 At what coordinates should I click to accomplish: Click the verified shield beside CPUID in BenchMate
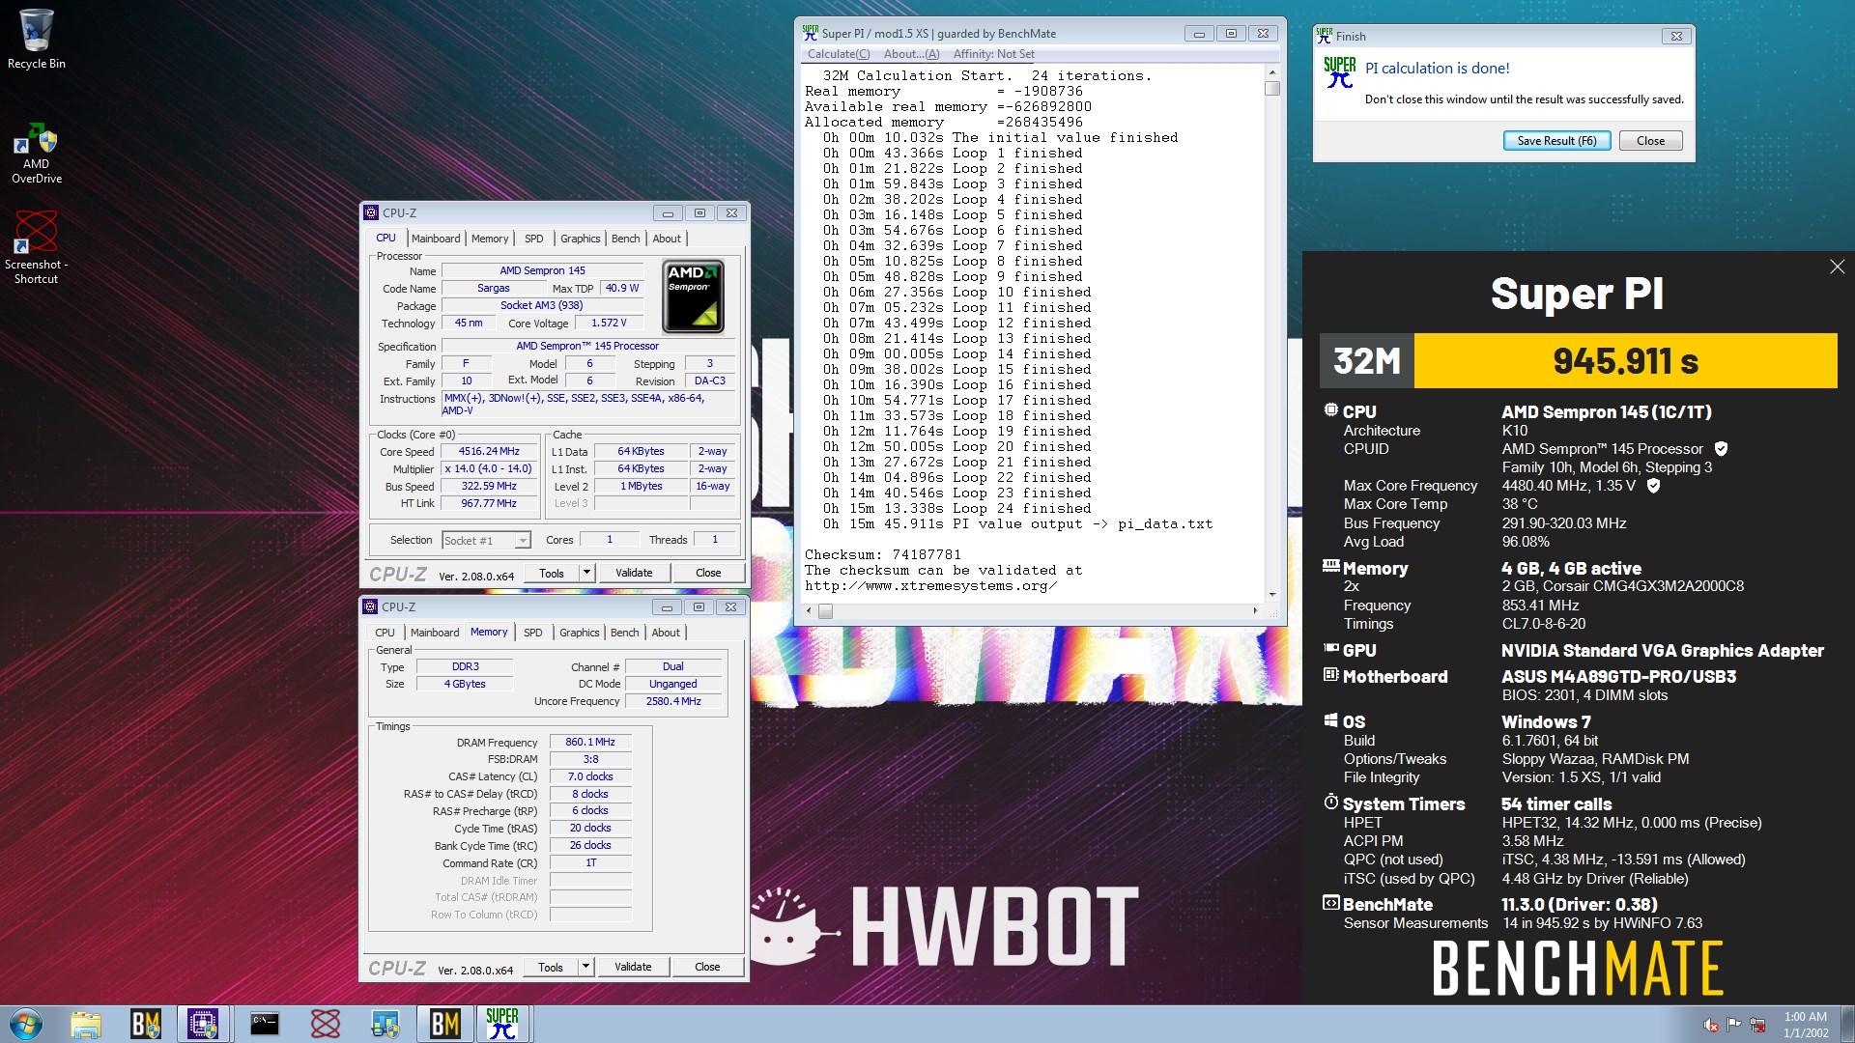tap(1721, 449)
